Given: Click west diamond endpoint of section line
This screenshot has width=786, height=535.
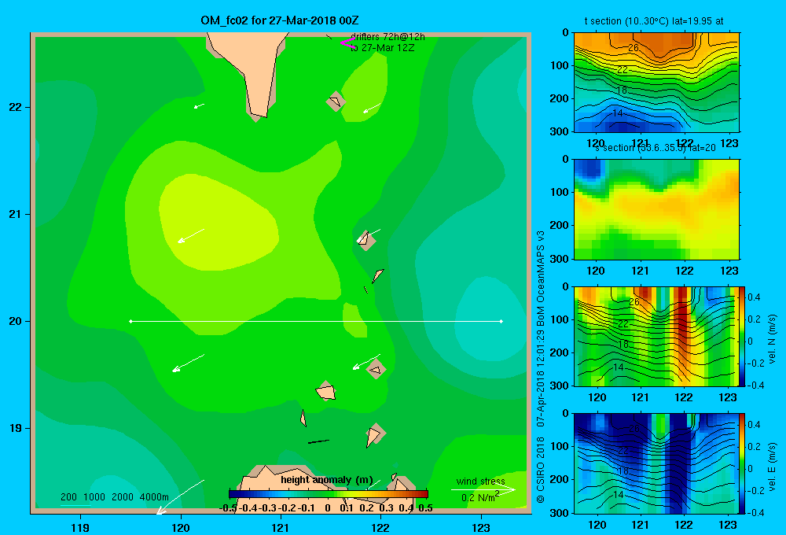Looking at the screenshot, I should [130, 321].
